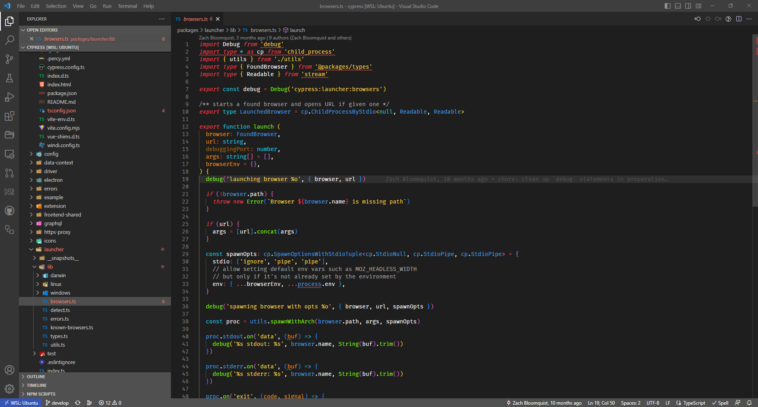The height and width of the screenshot is (407, 758).
Task: Click the launcher breadcrumb segment
Action: pyautogui.click(x=214, y=30)
